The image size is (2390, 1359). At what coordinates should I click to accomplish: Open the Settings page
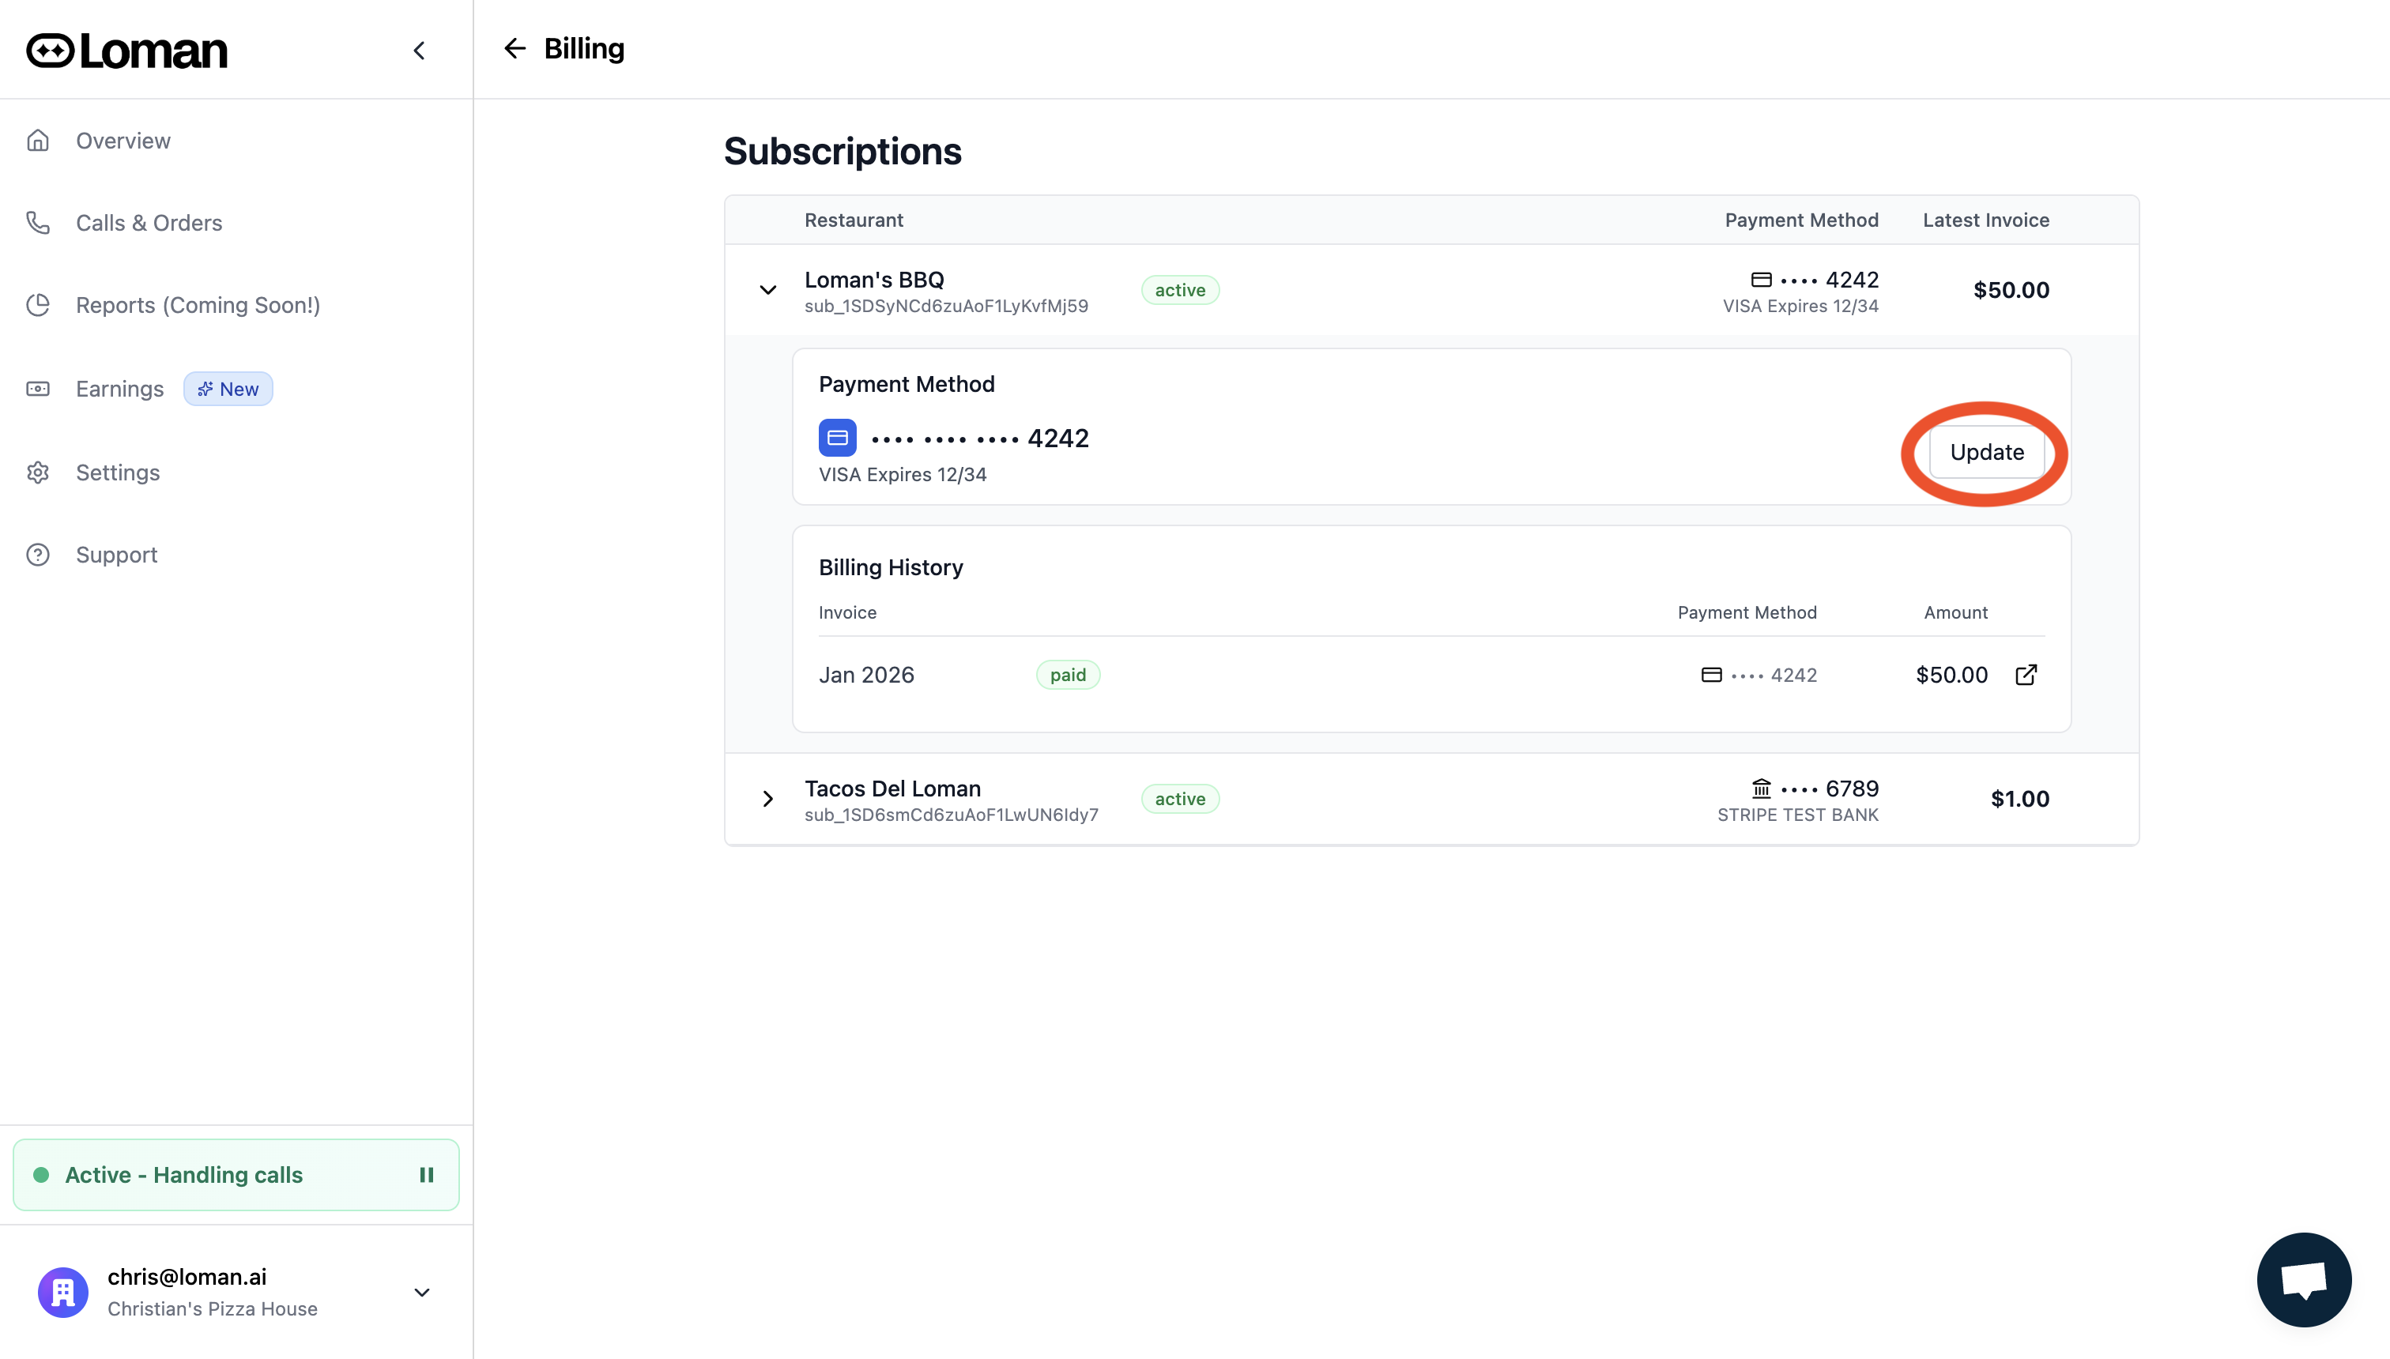[x=118, y=473]
